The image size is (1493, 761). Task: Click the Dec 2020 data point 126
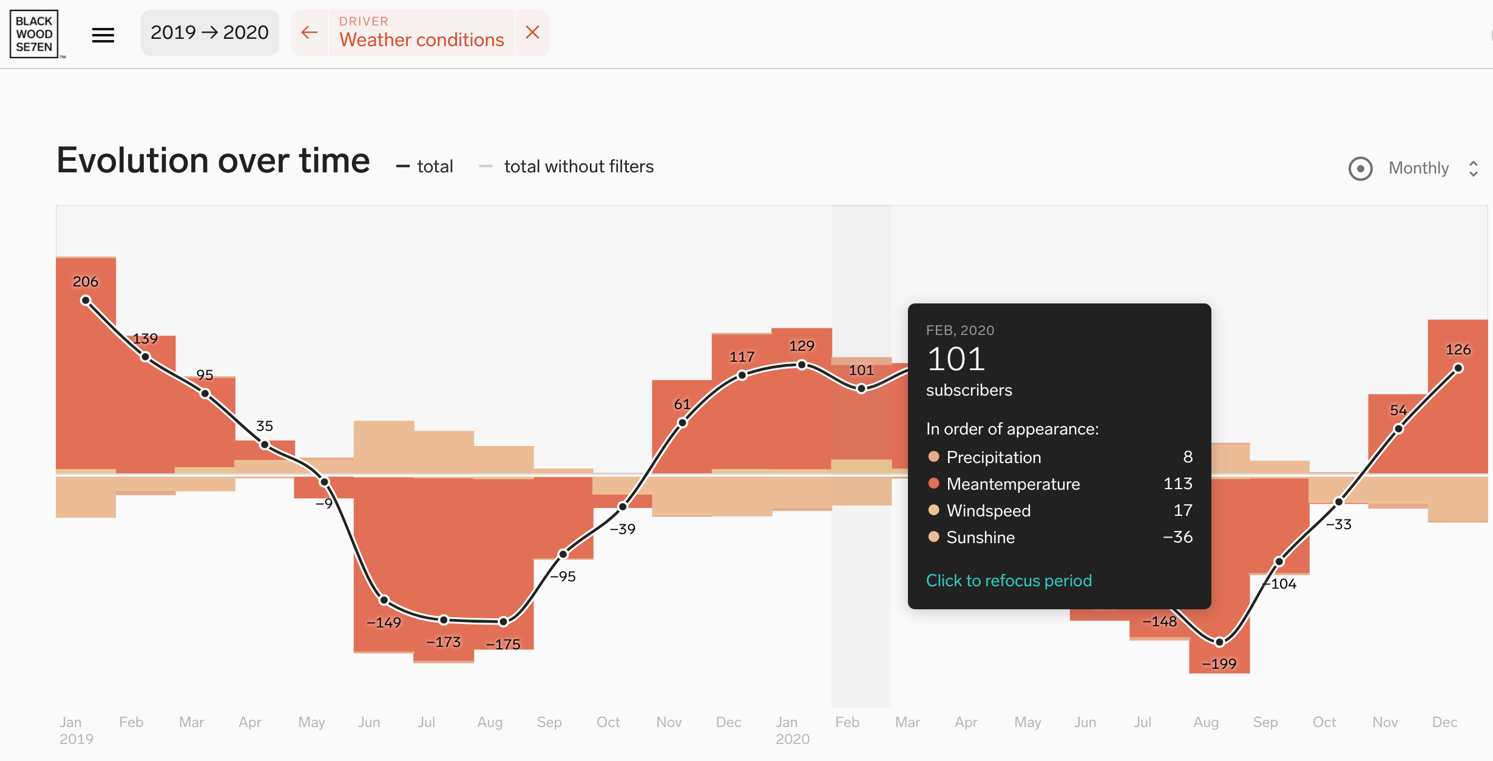click(x=1458, y=368)
